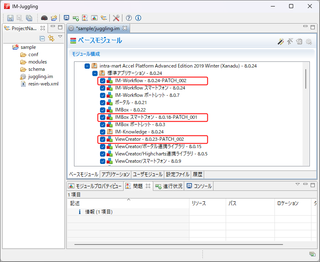This screenshot has width=320, height=262.
Task: Uncheck ViewCreator 8.0.23-PATCH_002 checkbox
Action: coord(102,139)
